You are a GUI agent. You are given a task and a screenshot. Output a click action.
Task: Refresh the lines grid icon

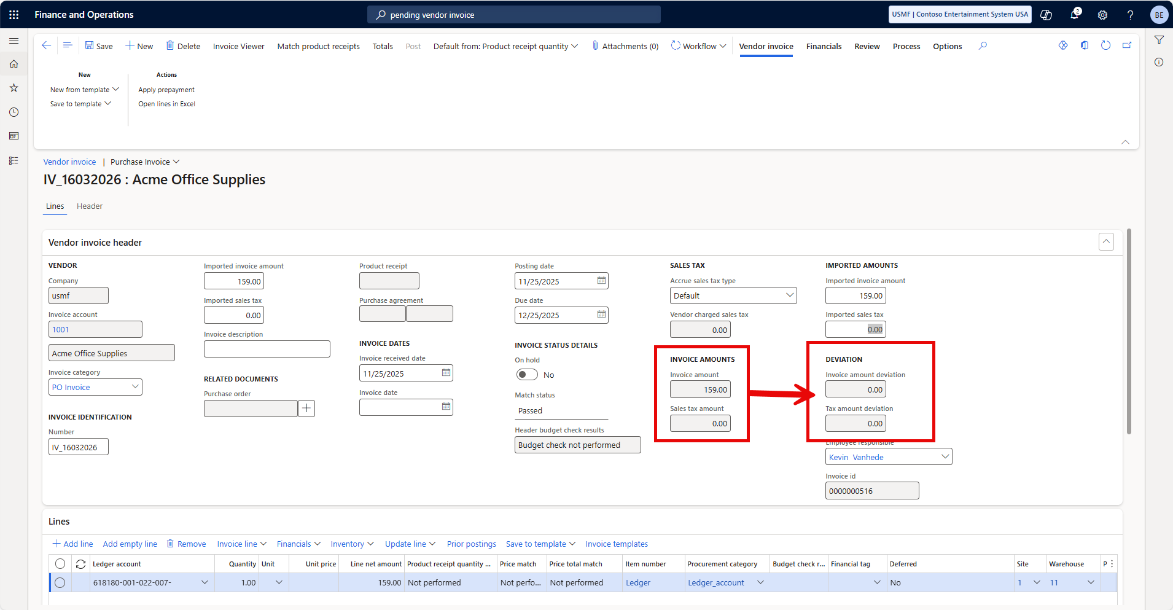tap(80, 564)
